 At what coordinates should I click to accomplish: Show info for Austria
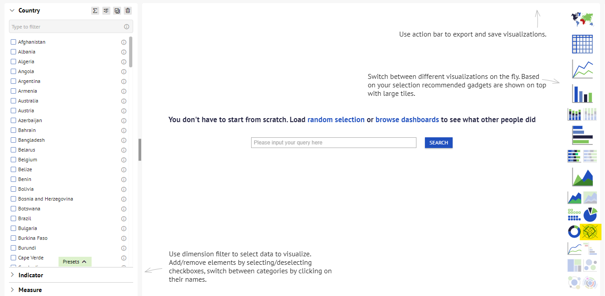124,111
